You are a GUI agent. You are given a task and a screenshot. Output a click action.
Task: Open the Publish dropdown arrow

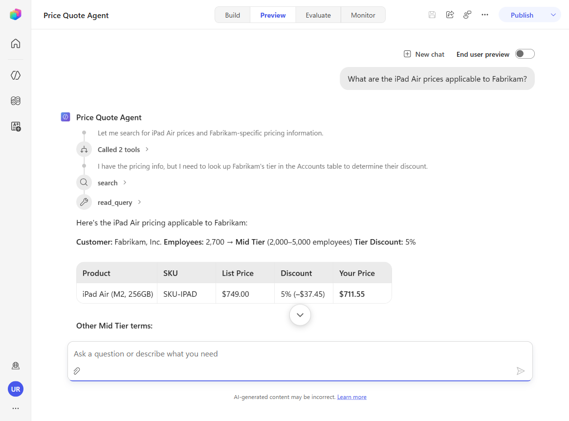[x=553, y=15]
